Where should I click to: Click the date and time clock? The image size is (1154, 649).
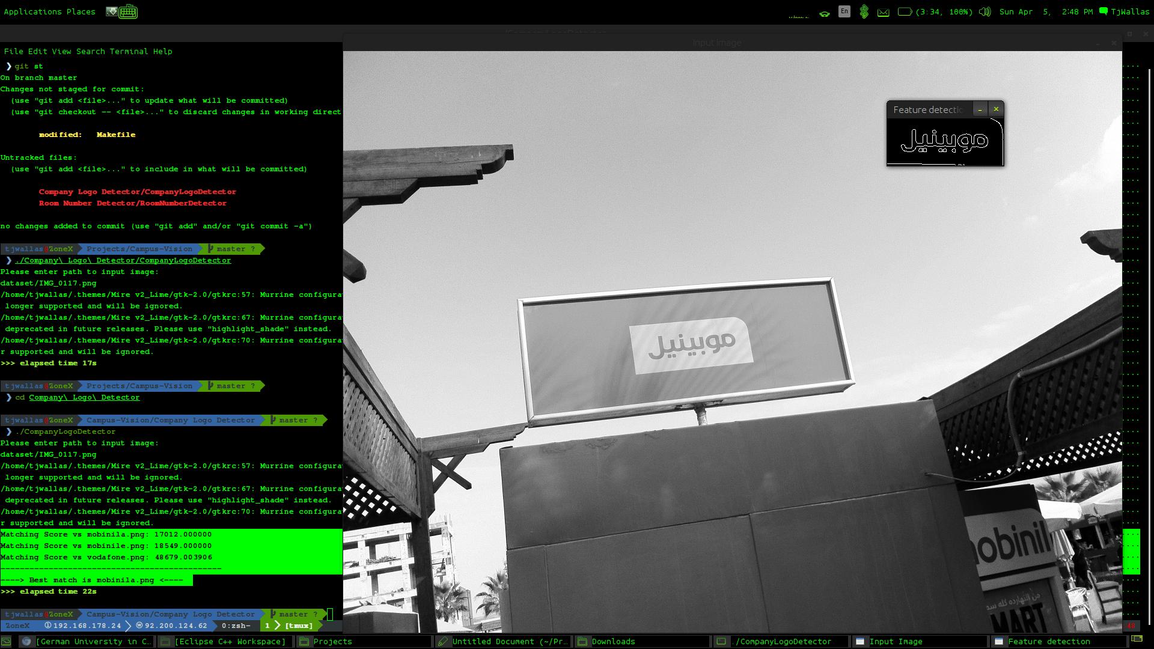[1046, 11]
